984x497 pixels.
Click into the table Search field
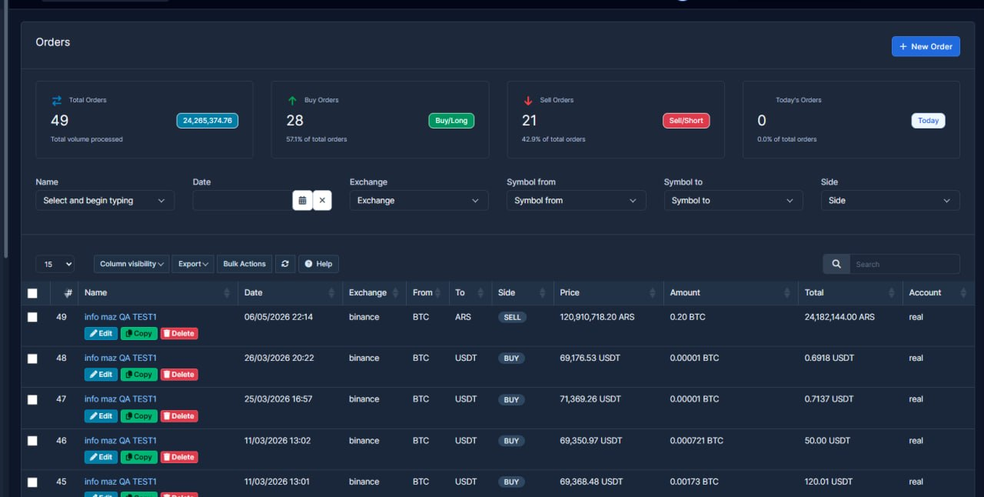[x=904, y=264]
